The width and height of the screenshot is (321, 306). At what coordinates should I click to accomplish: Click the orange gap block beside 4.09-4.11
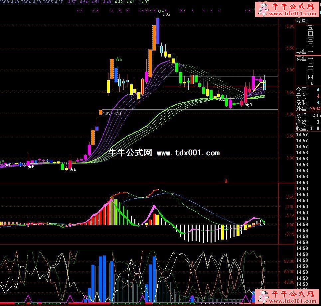pyautogui.click(x=100, y=112)
